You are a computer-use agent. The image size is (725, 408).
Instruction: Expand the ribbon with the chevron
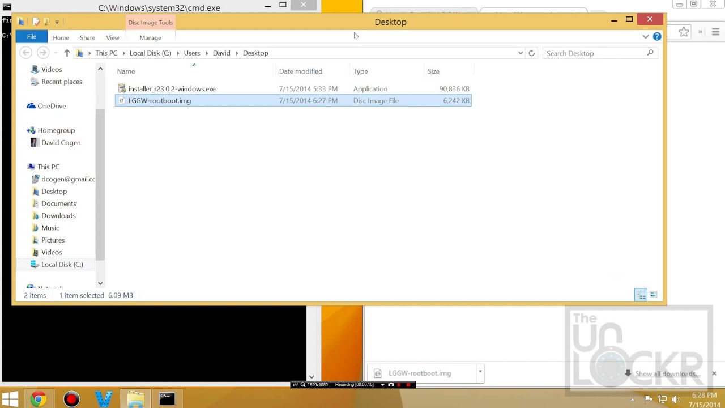tap(646, 36)
